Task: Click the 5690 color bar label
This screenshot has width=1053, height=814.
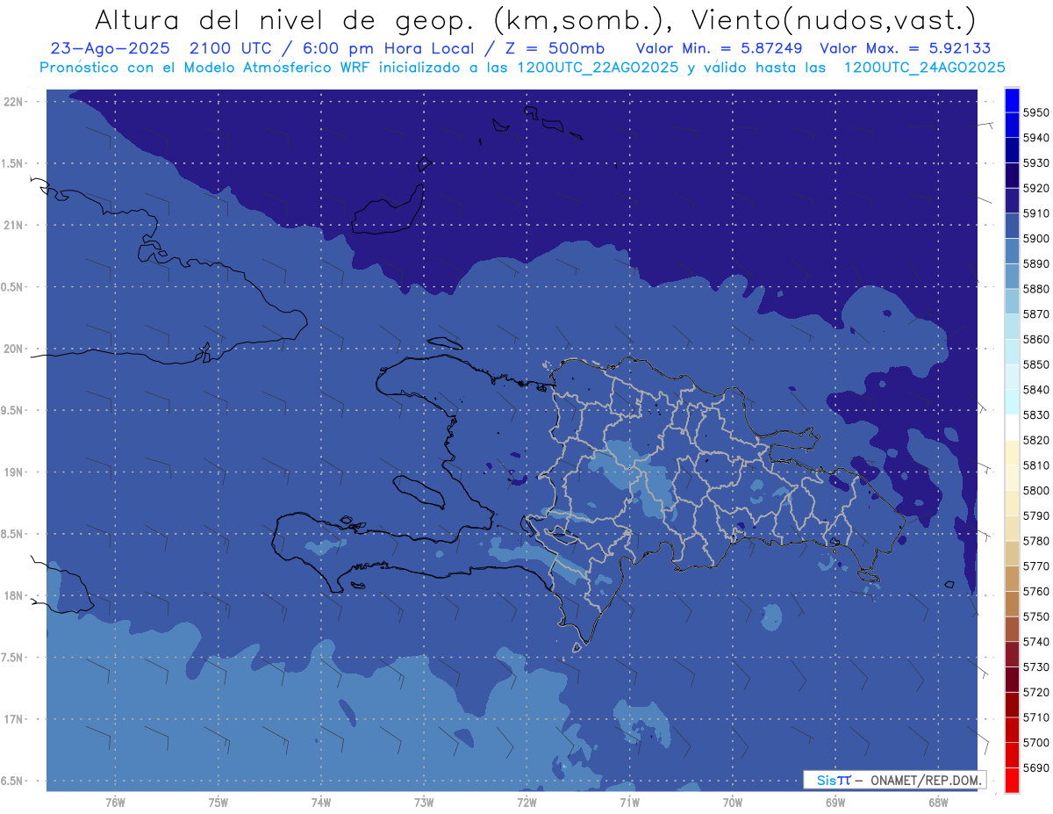Action: click(x=1035, y=767)
